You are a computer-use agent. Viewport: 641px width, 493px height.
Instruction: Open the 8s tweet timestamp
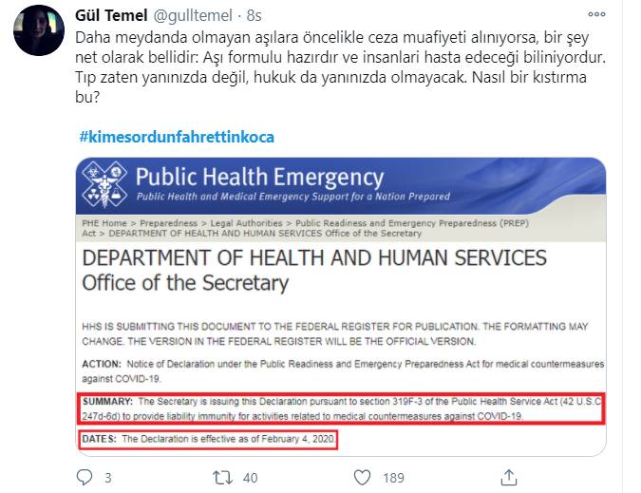(254, 15)
